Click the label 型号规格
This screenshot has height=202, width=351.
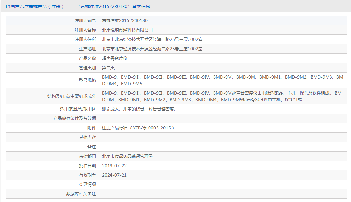click(87, 80)
